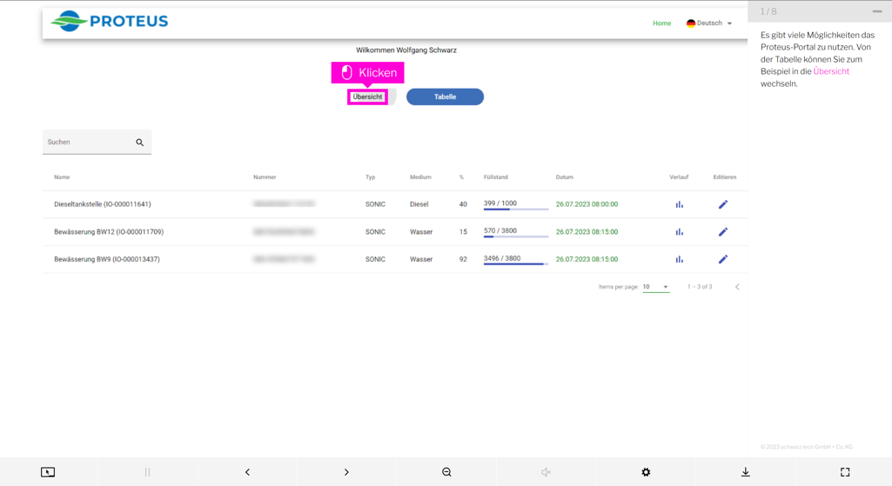
Task: Open the Home menu item
Action: (661, 23)
